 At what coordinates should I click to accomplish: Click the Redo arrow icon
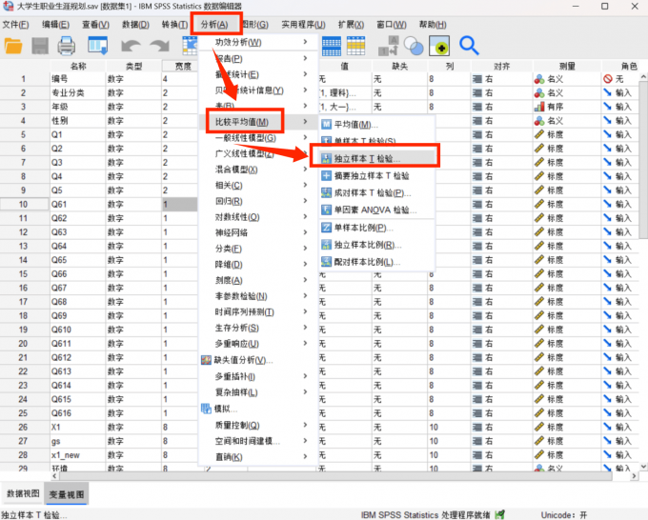[x=159, y=46]
